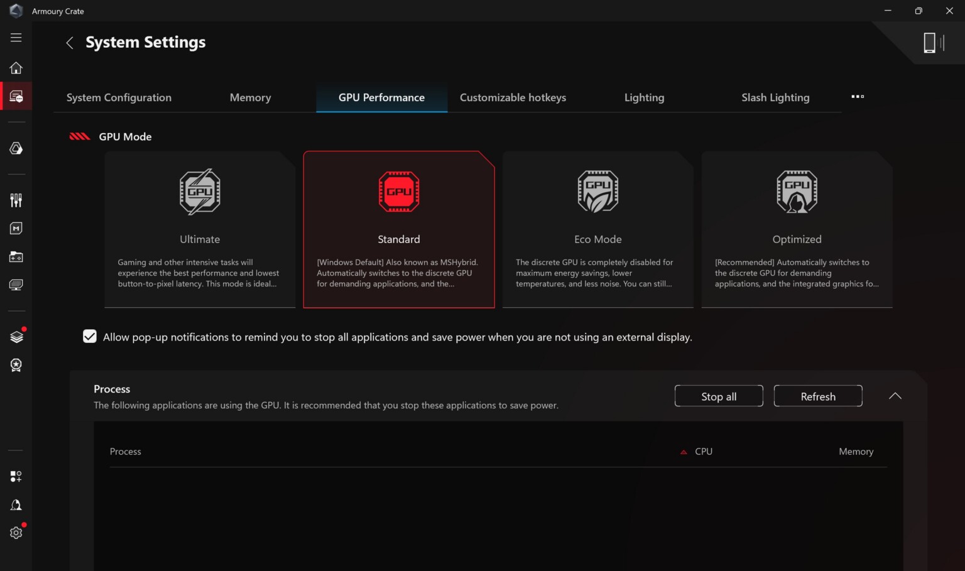Open the squares-plus sidebar icon
This screenshot has height=571, width=965.
tap(16, 477)
